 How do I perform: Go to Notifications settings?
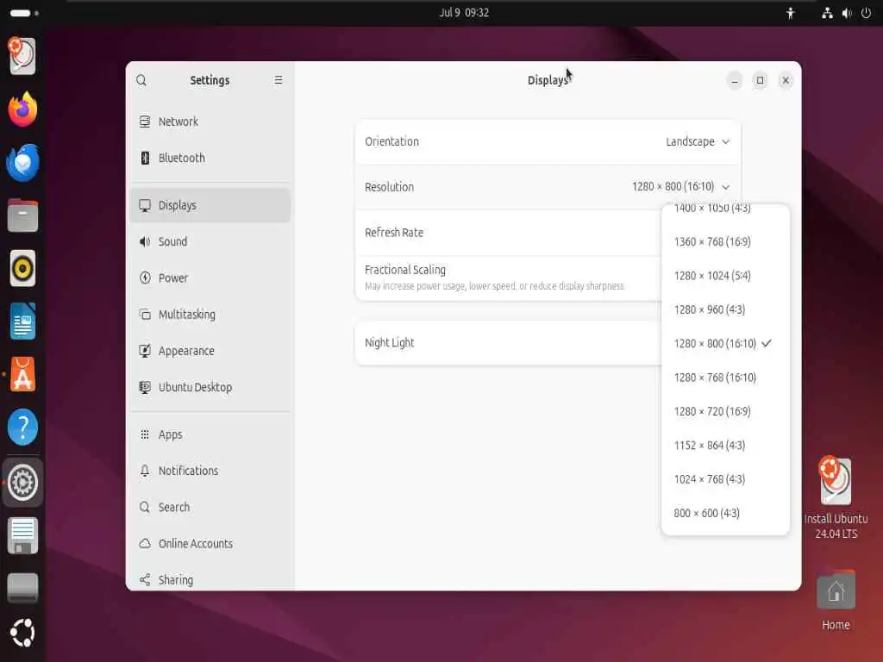(210, 471)
